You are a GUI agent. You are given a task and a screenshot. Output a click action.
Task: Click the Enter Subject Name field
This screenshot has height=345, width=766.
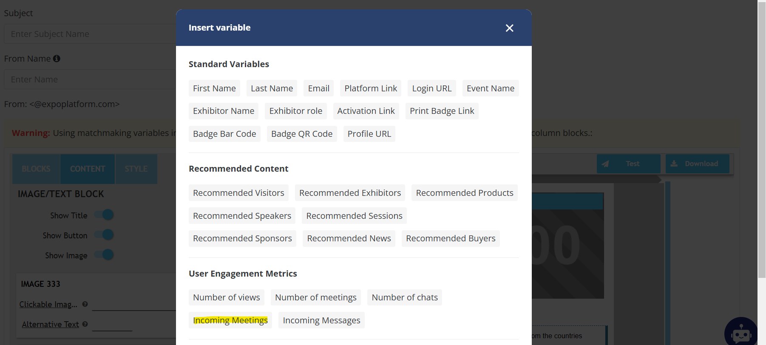click(x=89, y=34)
